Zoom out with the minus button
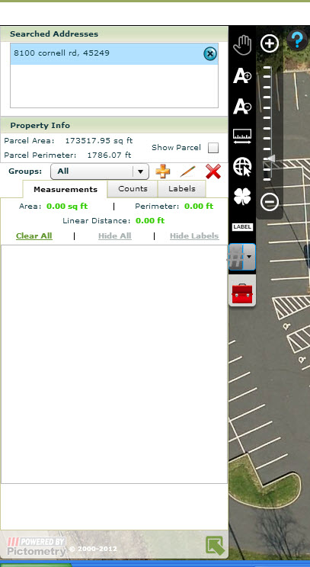The image size is (310, 567). [270, 202]
